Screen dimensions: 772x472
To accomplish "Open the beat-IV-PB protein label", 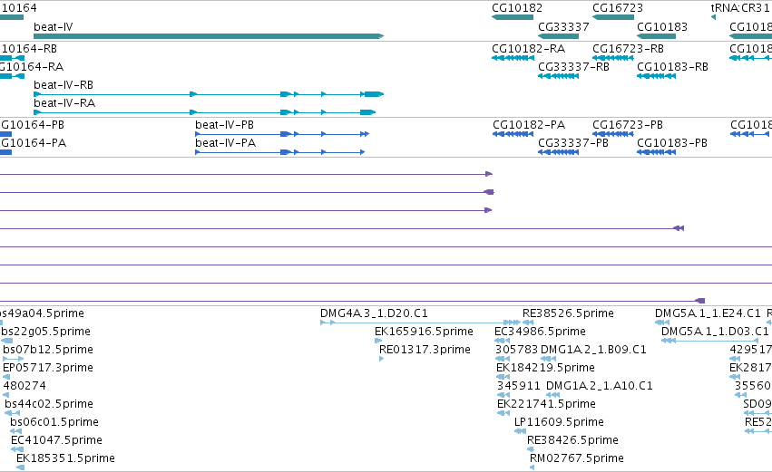I will click(224, 125).
